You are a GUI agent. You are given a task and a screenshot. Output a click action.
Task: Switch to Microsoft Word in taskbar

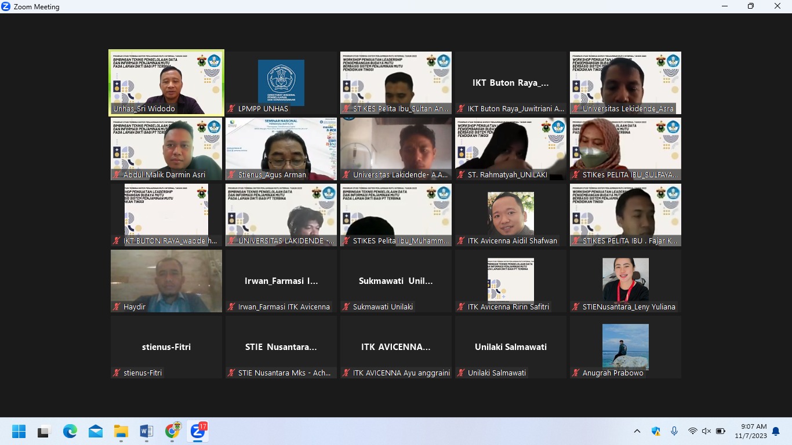pos(146,431)
